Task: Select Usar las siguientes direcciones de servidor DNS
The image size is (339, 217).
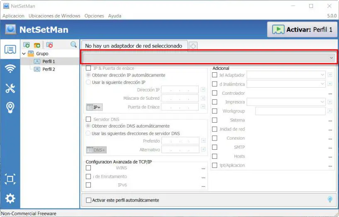Action: click(88, 133)
